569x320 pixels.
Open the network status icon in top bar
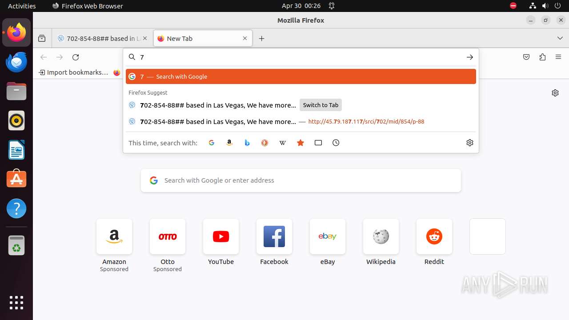click(533, 6)
